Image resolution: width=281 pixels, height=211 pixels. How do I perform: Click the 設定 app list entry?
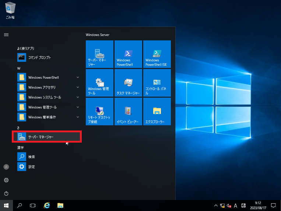tap(32, 167)
